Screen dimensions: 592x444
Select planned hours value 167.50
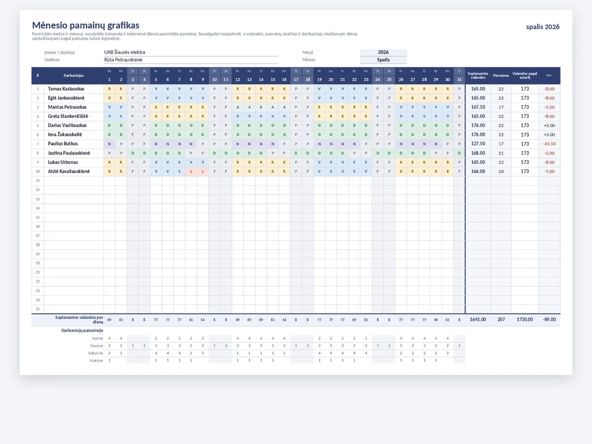click(478, 107)
